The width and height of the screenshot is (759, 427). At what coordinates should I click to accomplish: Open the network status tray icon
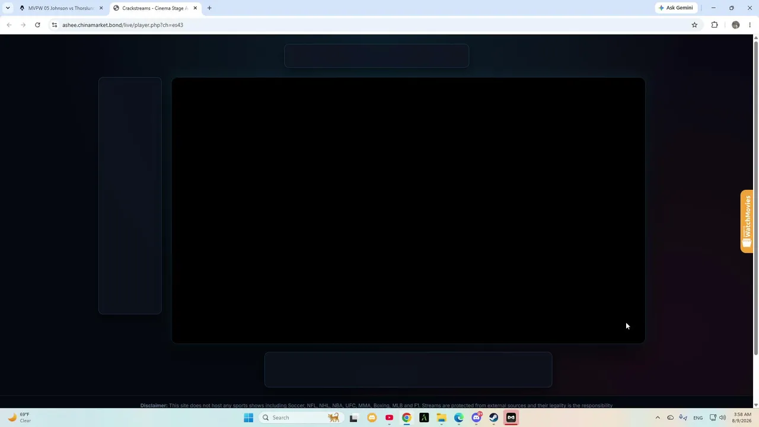click(713, 418)
